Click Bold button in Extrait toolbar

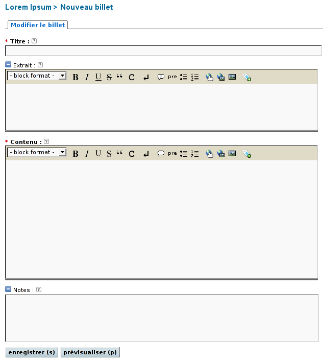pos(76,77)
